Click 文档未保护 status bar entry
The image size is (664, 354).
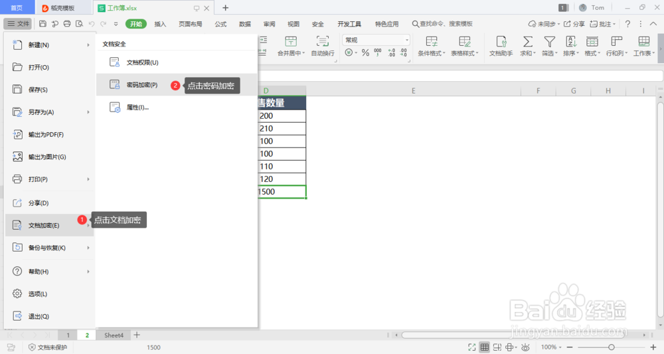click(x=48, y=347)
